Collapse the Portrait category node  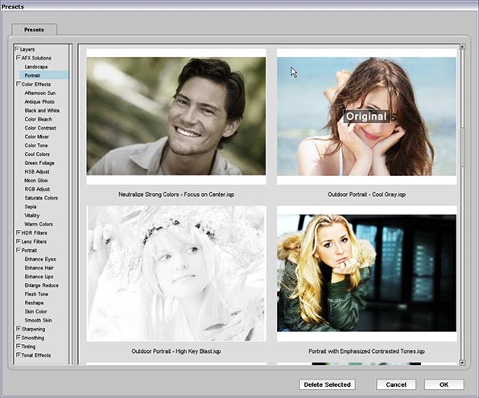[19, 250]
